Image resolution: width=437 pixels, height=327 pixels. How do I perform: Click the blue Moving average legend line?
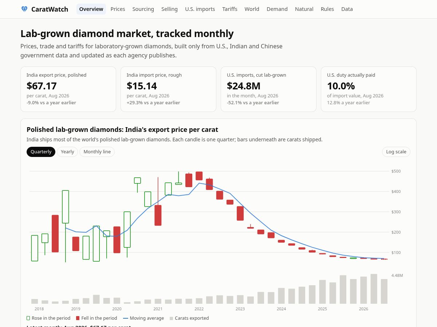pos(126,318)
